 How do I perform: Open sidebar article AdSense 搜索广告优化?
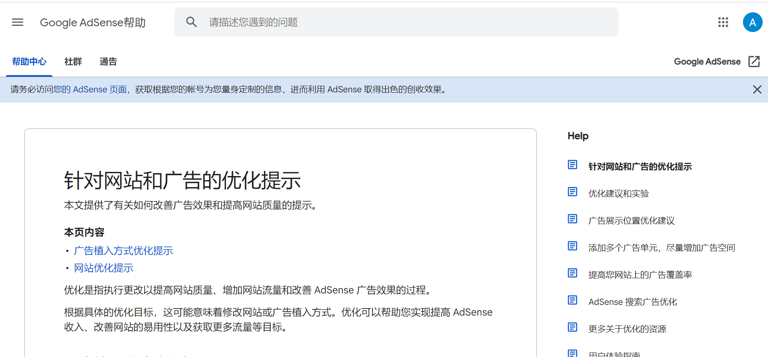632,302
